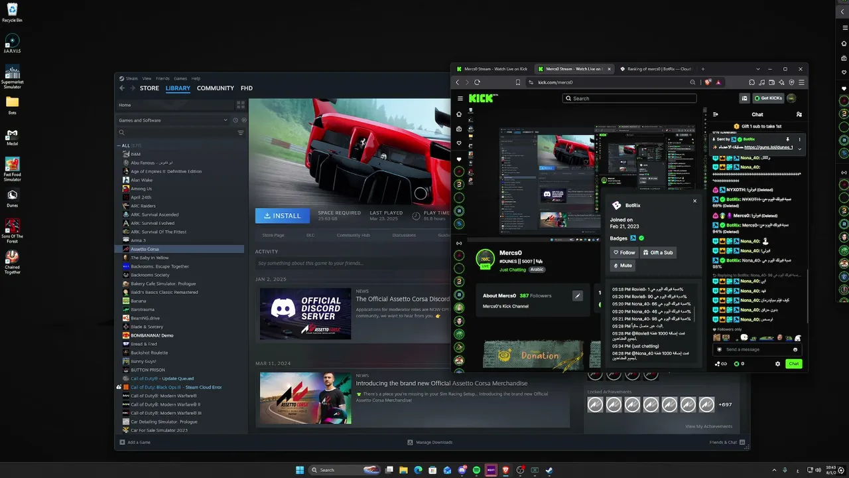Open Spotify from the taskbar

tap(476, 470)
